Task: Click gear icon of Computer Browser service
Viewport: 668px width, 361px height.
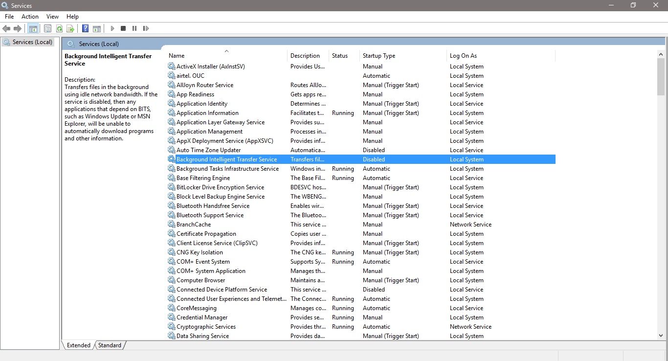Action: pos(171,280)
